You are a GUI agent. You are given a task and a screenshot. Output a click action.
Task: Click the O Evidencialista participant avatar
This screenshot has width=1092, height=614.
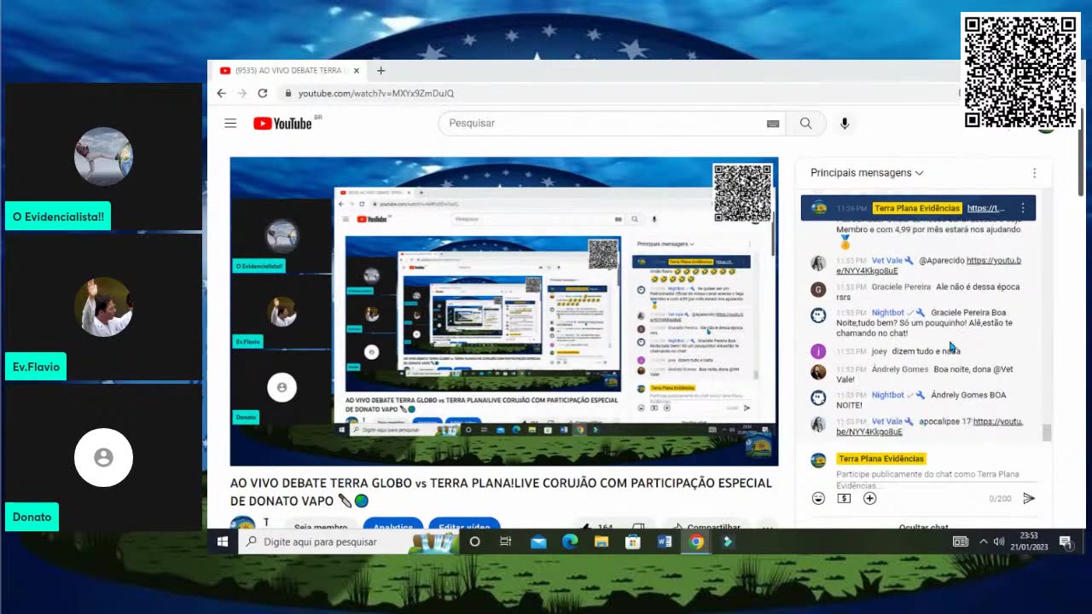tap(103, 157)
